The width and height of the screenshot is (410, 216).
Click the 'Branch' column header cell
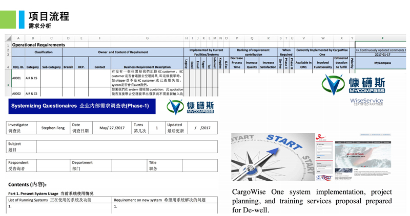pos(68,63)
